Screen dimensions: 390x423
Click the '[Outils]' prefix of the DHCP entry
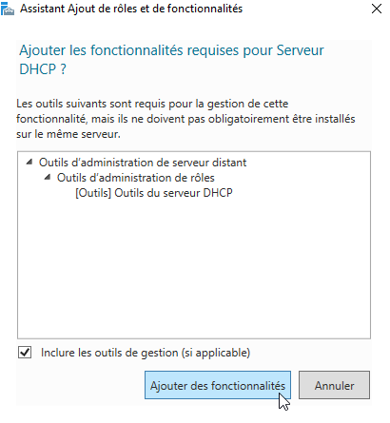tap(93, 193)
